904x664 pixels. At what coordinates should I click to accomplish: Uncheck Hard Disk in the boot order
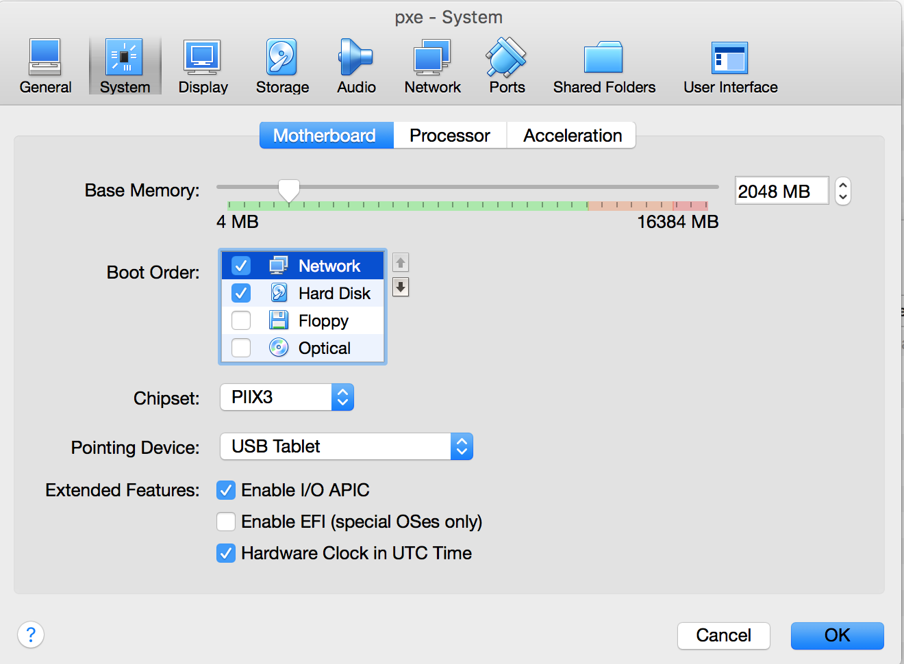pyautogui.click(x=241, y=293)
